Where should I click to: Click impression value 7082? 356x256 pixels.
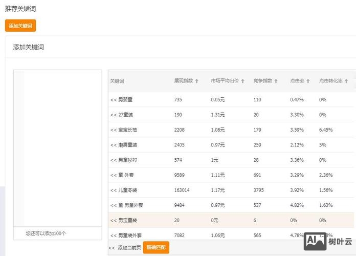click(180, 236)
